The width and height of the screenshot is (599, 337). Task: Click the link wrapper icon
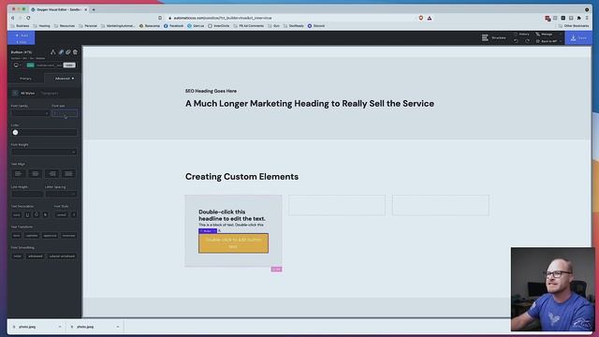61,52
